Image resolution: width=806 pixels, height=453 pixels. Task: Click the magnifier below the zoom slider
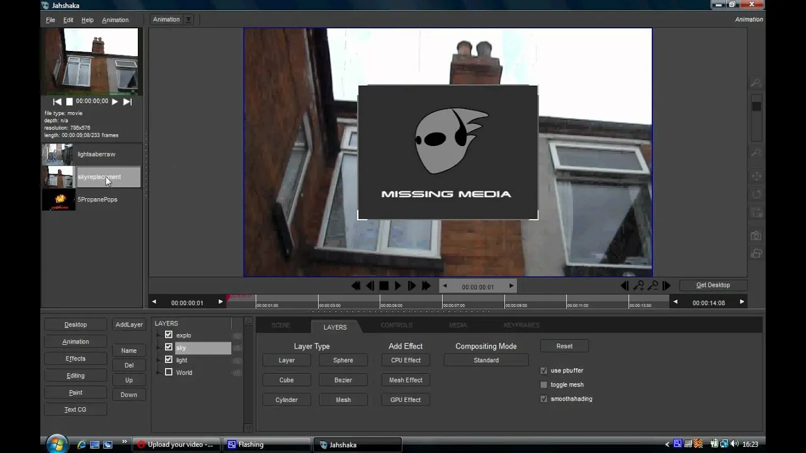pos(756,153)
